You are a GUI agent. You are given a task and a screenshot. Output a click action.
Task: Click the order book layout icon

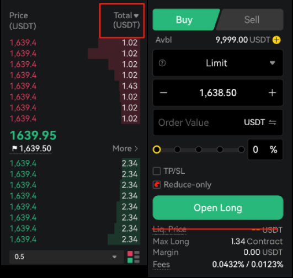coord(134,257)
